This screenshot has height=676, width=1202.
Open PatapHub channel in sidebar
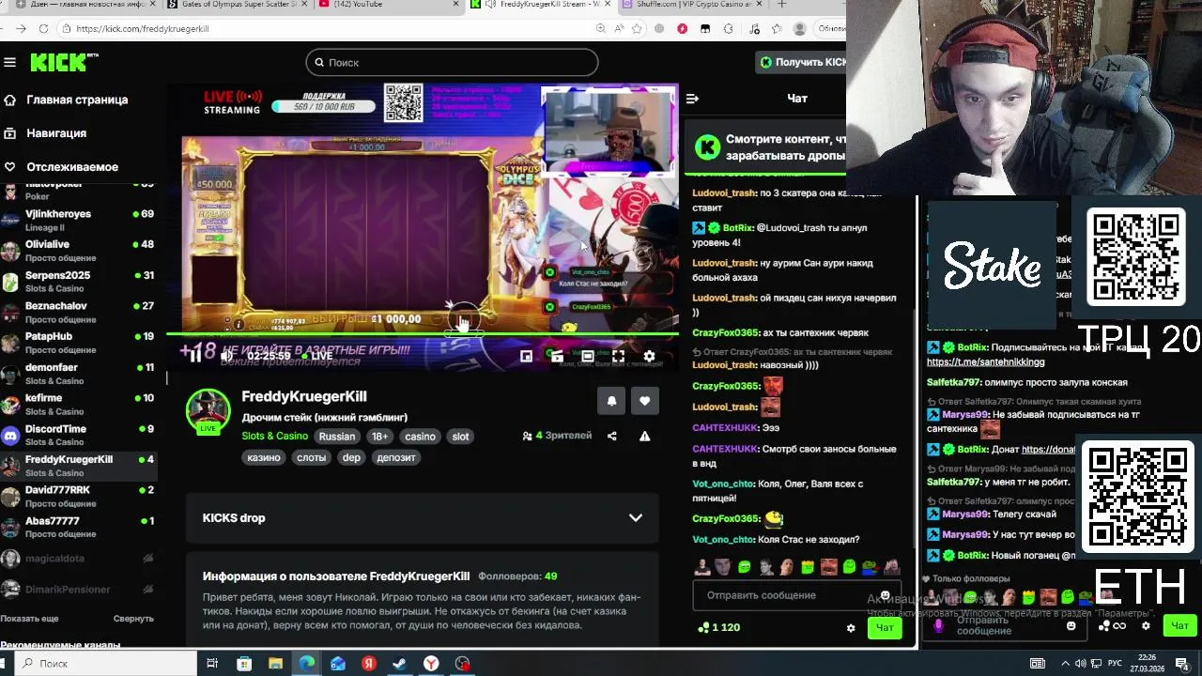click(x=81, y=343)
